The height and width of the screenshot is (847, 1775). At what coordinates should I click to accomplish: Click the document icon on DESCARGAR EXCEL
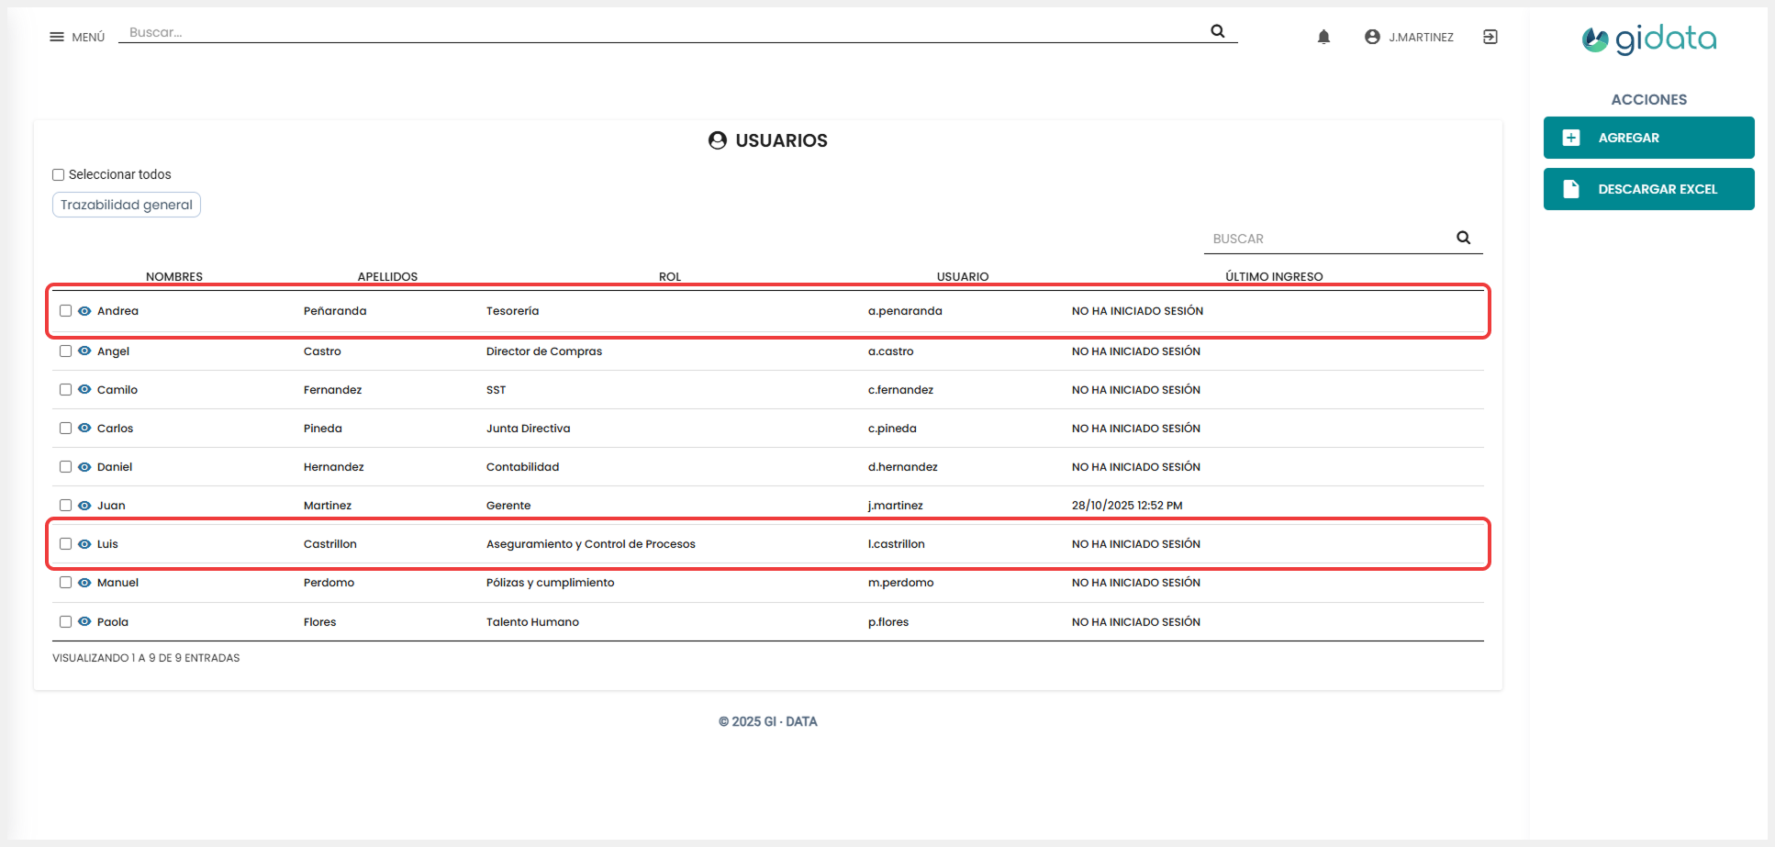[1570, 188]
